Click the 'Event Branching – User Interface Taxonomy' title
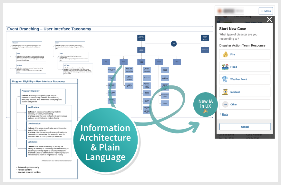Viewport: 281px width, 185px height. point(49,29)
